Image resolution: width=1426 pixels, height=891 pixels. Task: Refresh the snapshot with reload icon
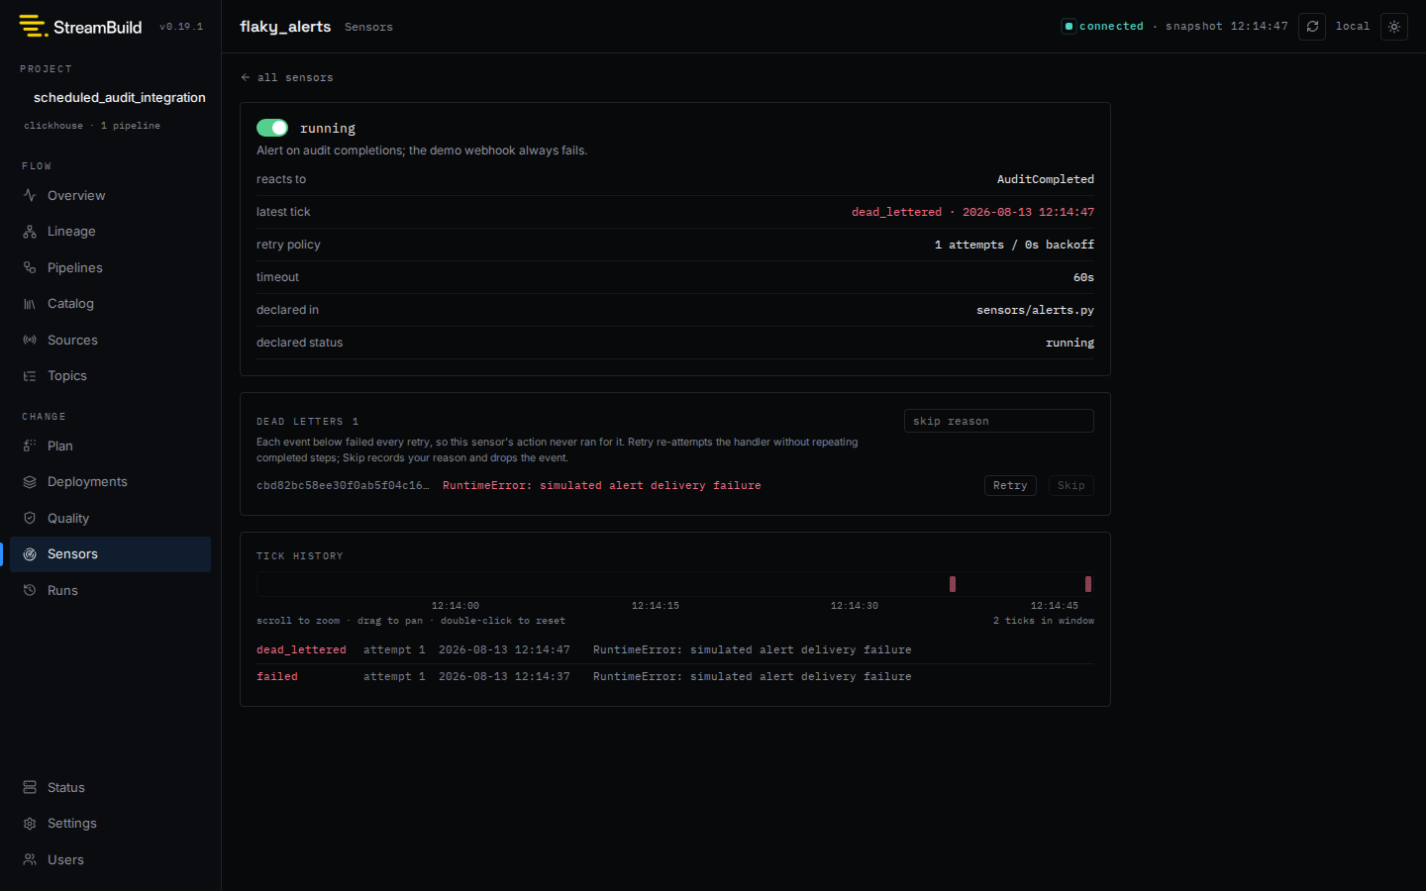(1312, 27)
